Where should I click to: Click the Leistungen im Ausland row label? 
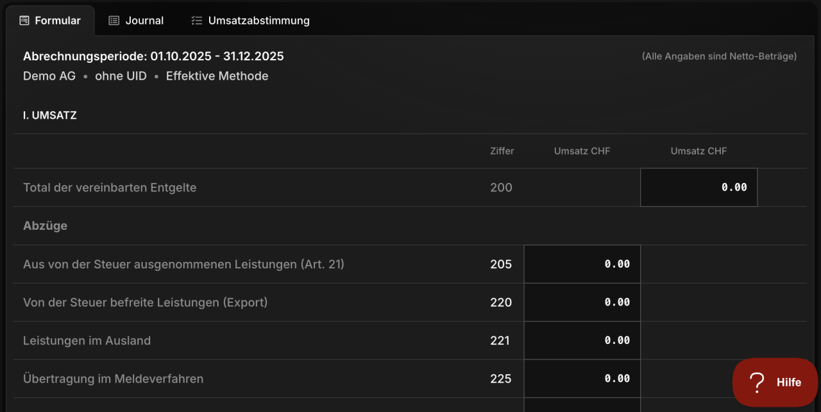click(x=87, y=341)
